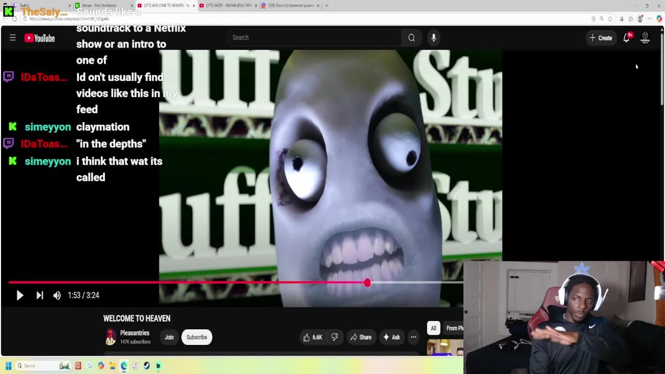Viewport: 665px width, 374px height.
Task: Open the YouTube account avatar menu
Action: 645,38
